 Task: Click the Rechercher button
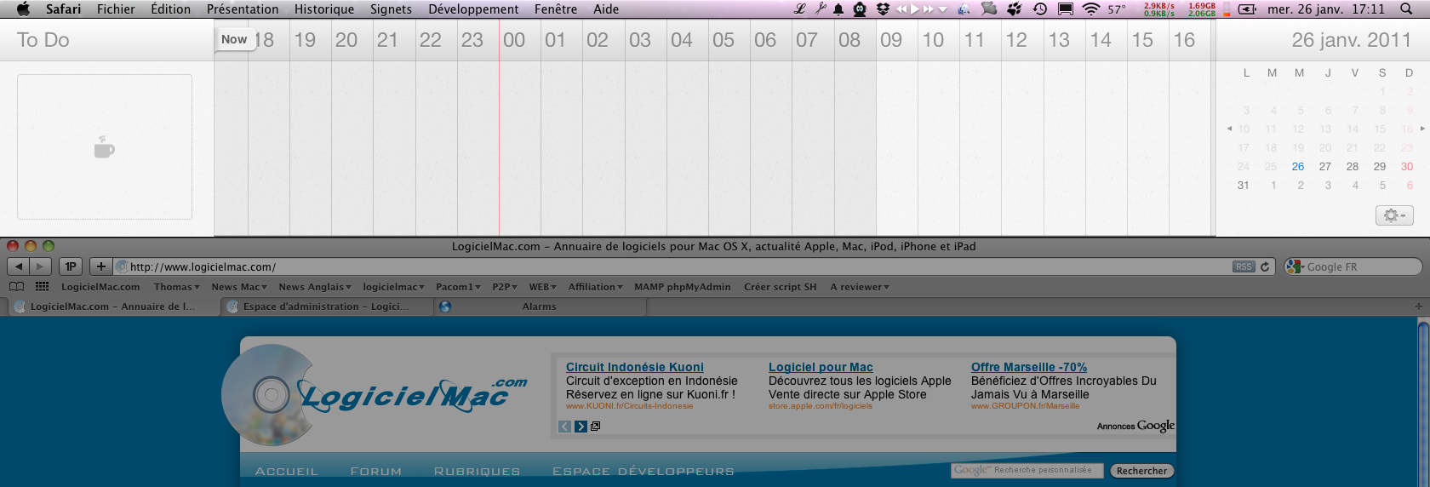pyautogui.click(x=1141, y=471)
